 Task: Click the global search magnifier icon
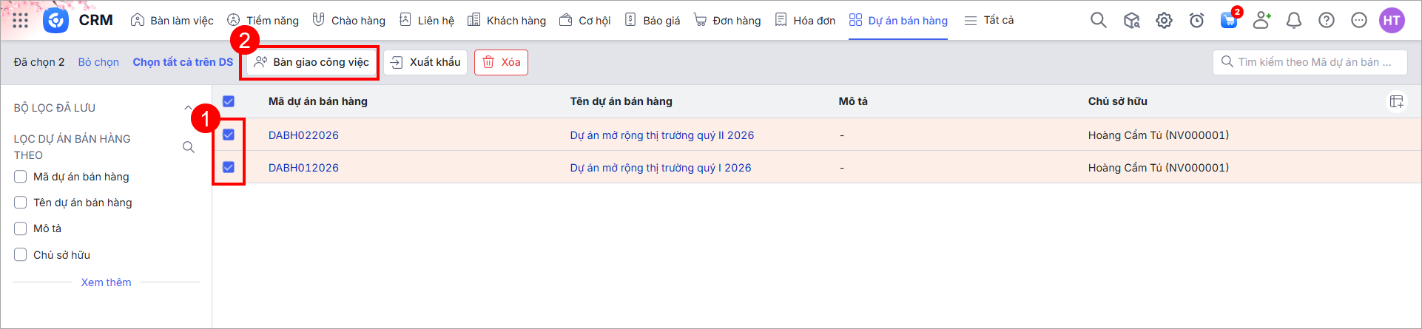pos(1099,21)
